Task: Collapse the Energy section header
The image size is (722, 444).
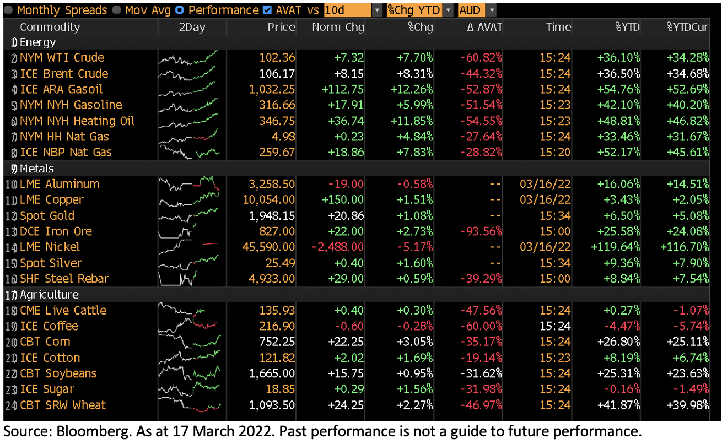Action: click(x=37, y=42)
